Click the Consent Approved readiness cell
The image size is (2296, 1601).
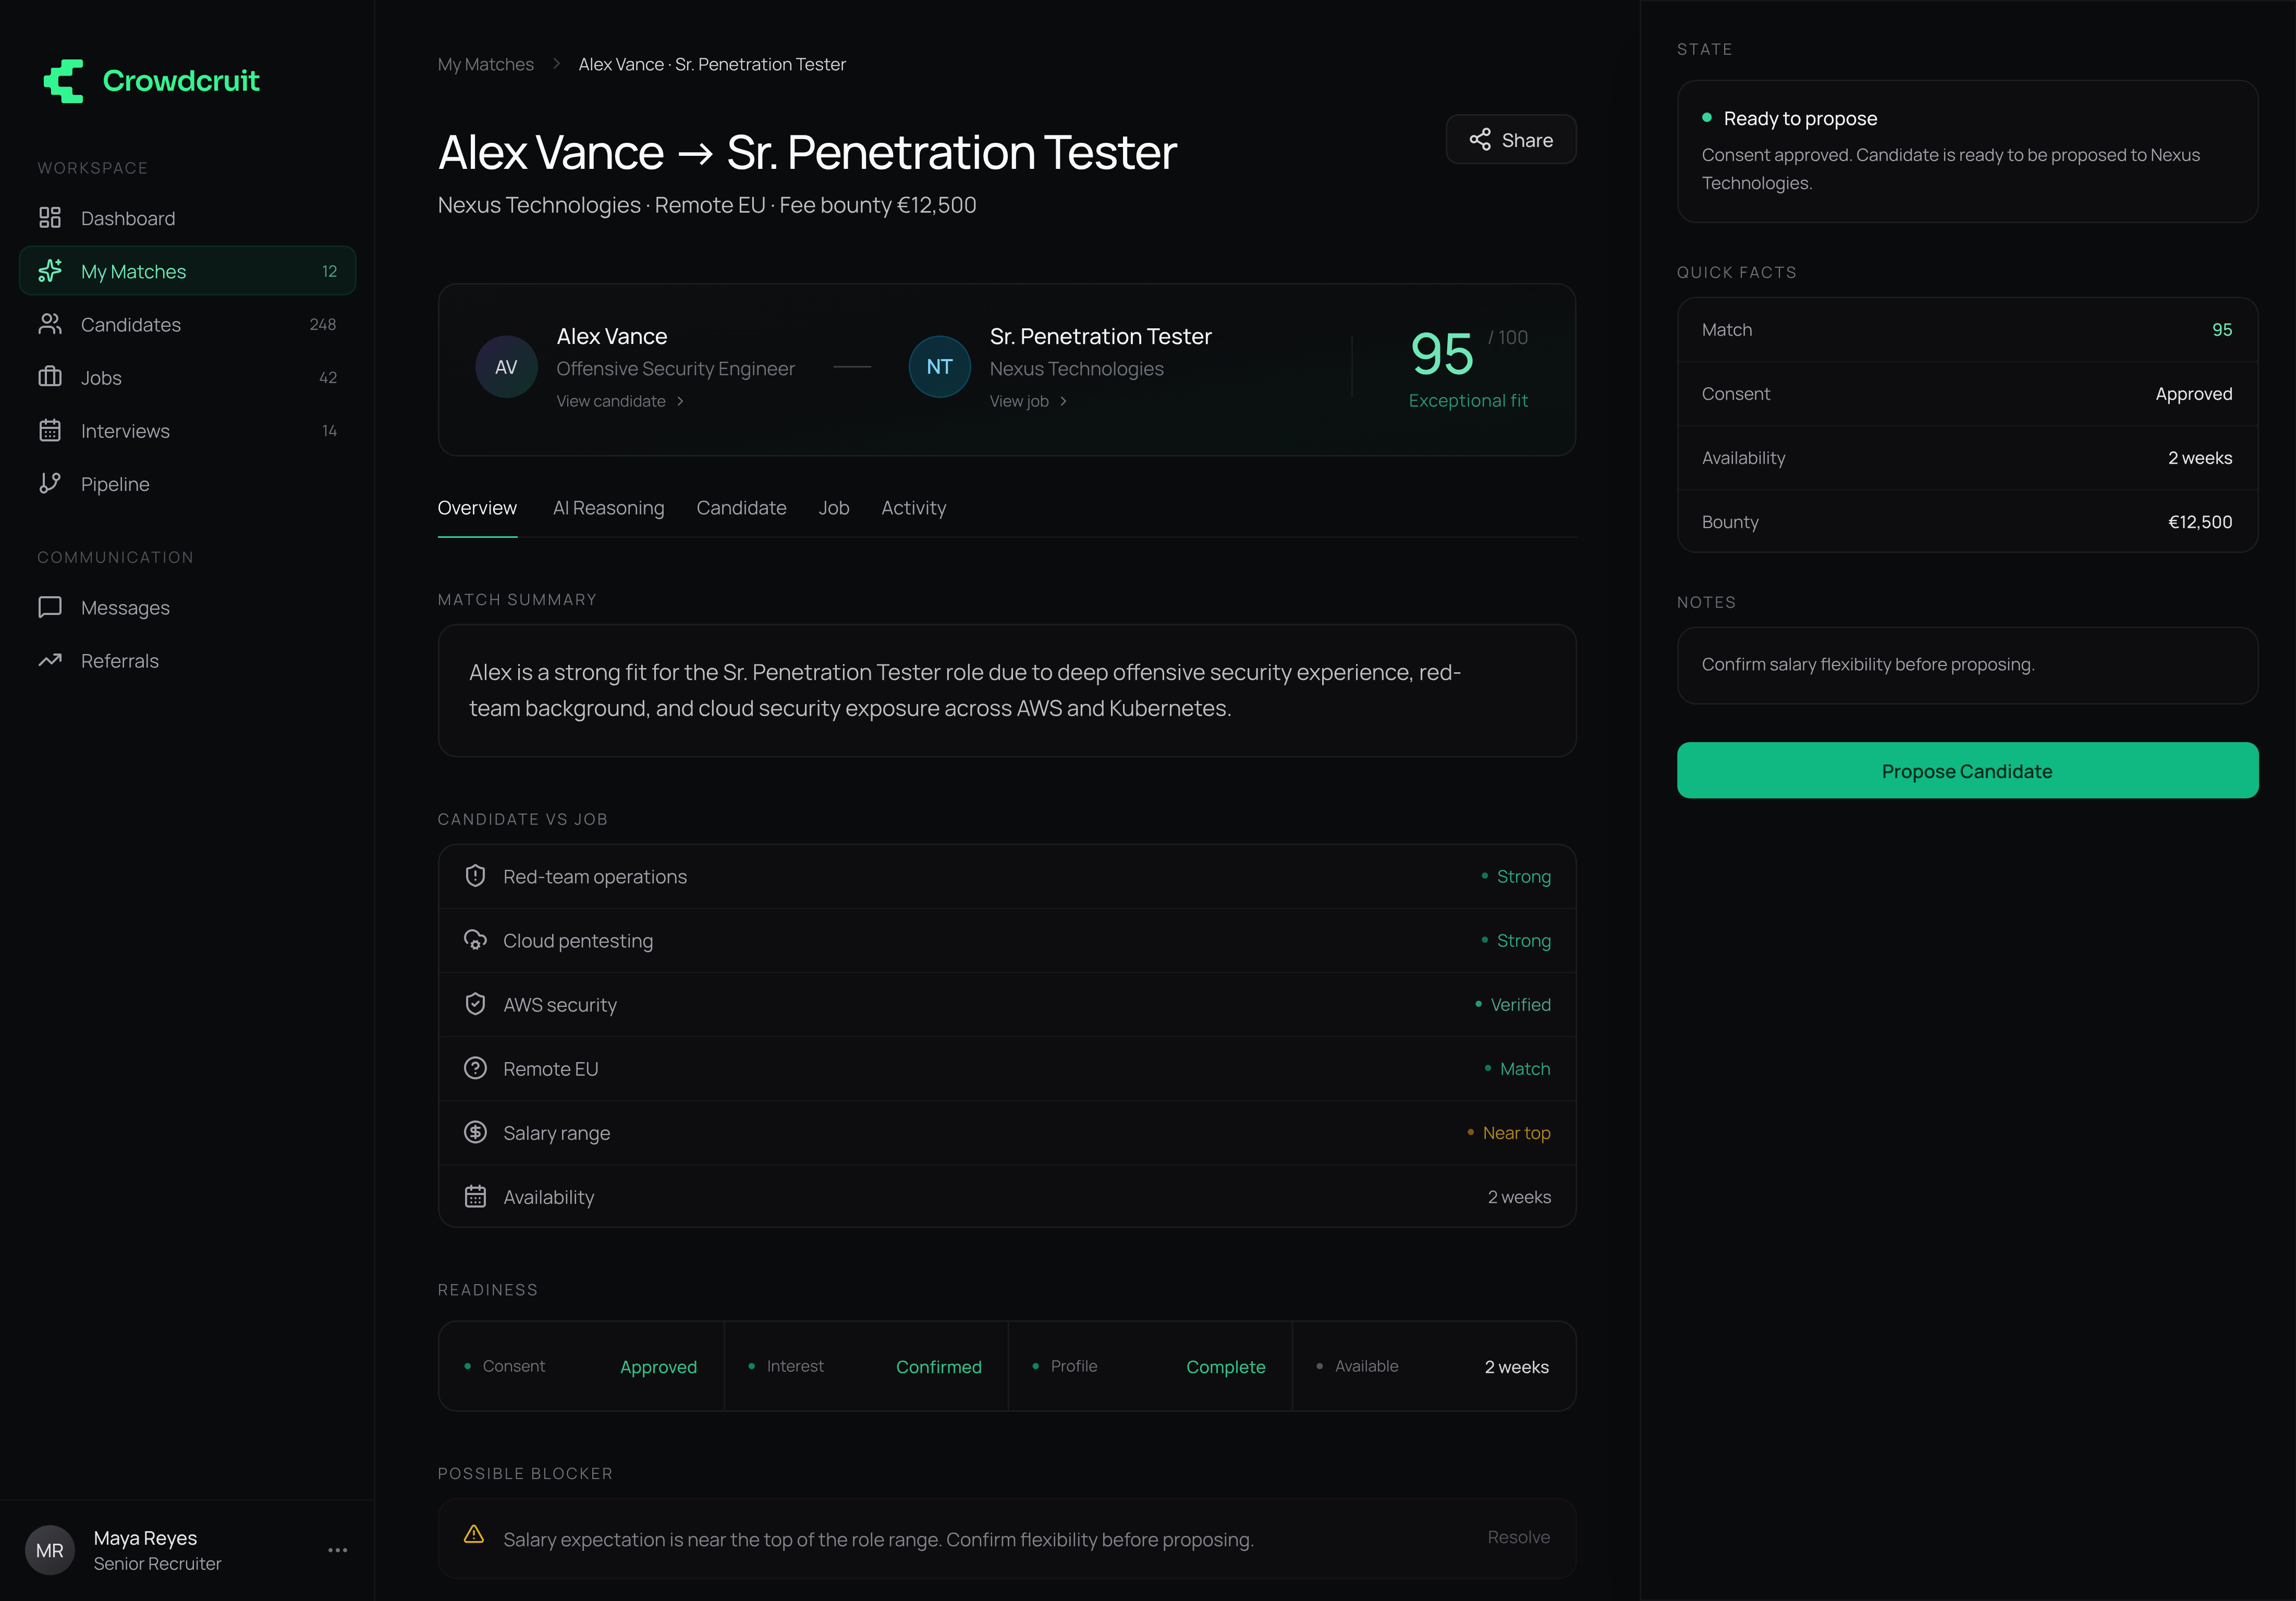click(581, 1366)
